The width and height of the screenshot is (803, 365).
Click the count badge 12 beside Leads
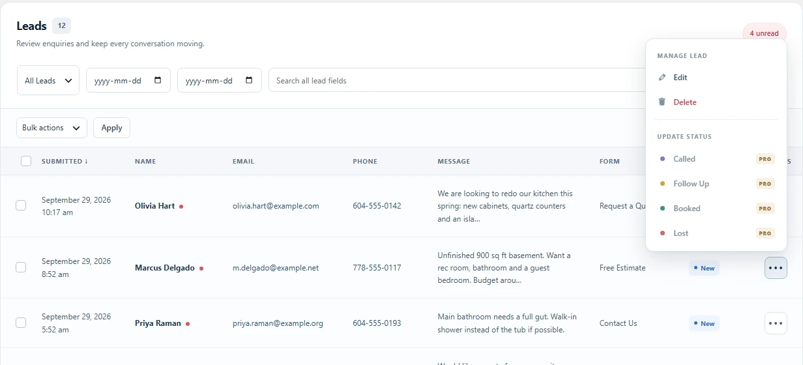point(61,26)
